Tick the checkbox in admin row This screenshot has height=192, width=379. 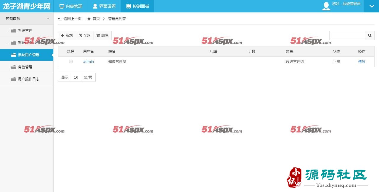71,61
